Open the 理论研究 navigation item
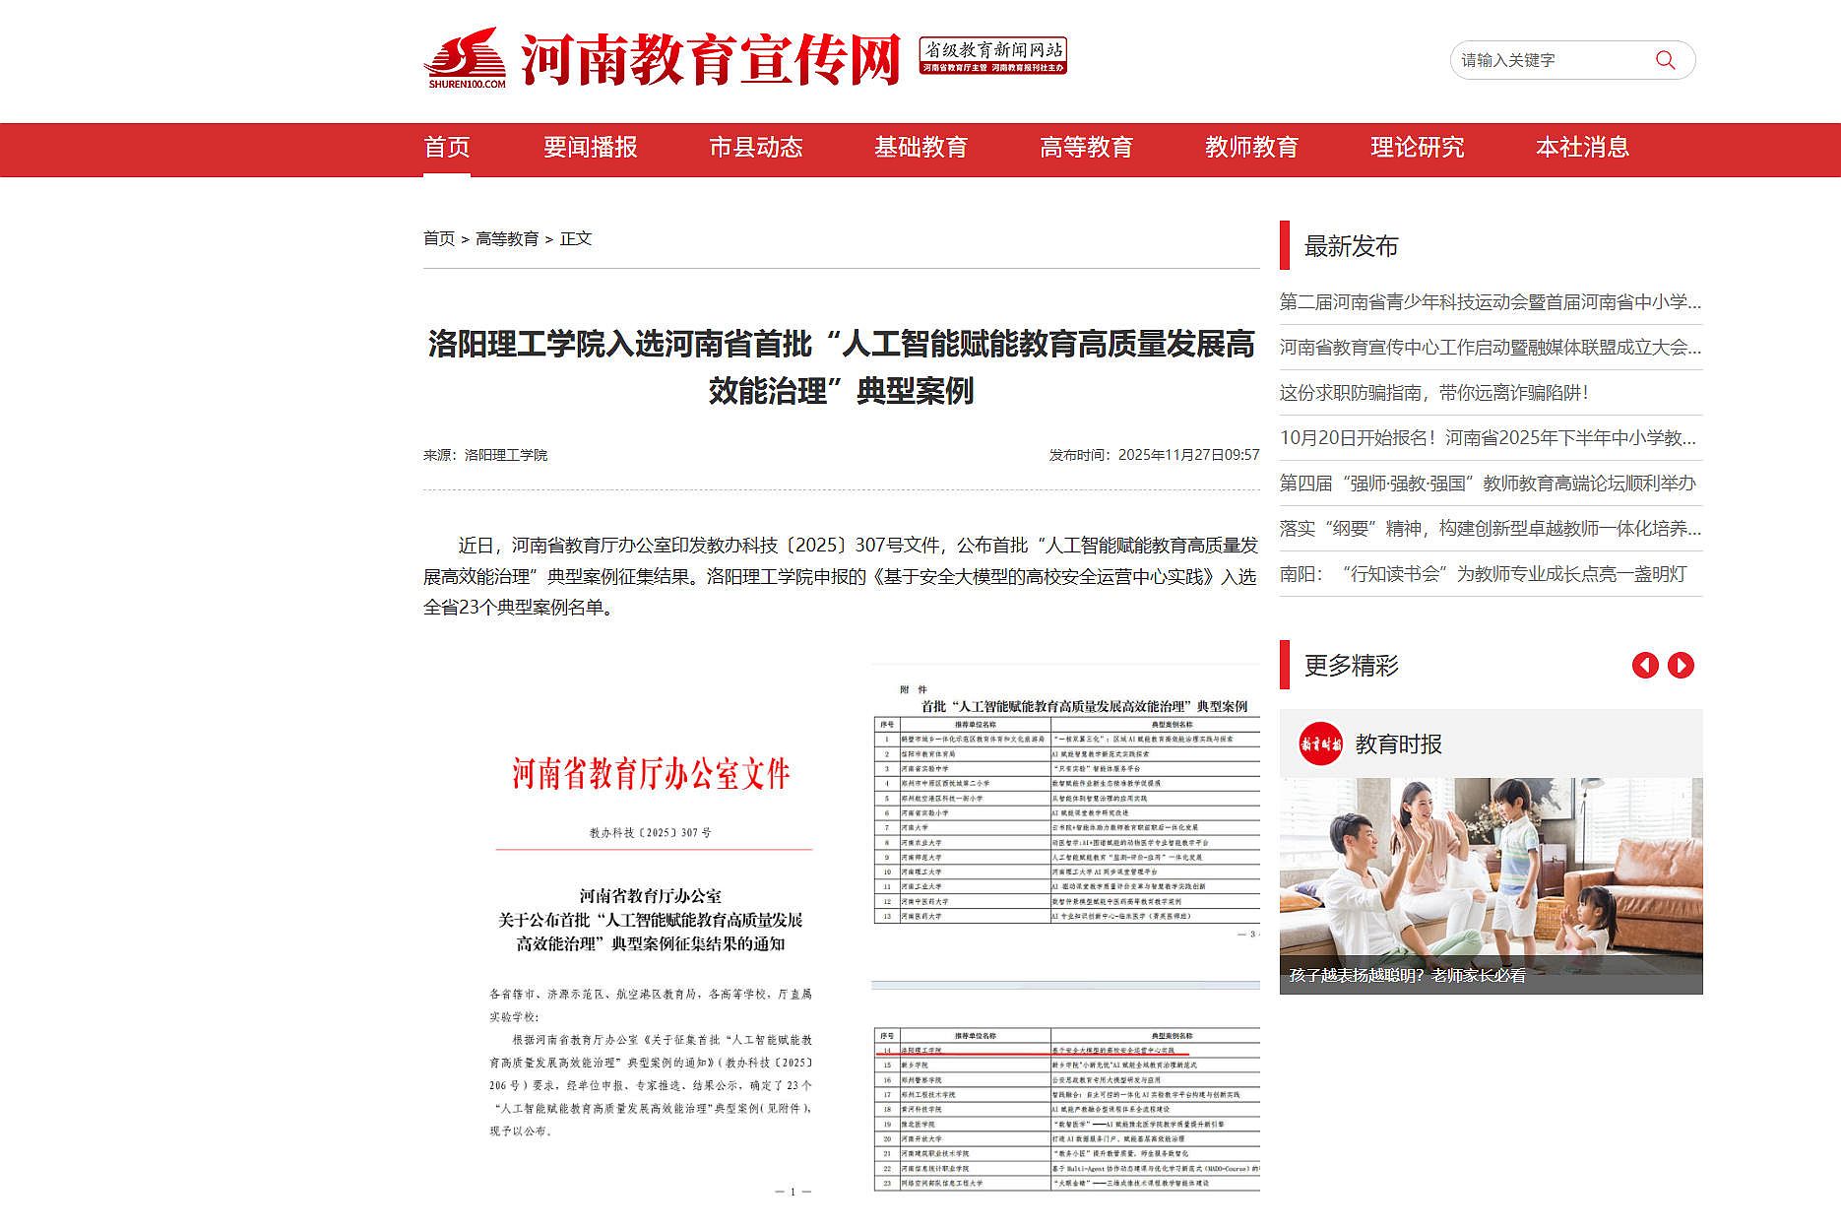Image resolution: width=1841 pixels, height=1228 pixels. (1417, 148)
